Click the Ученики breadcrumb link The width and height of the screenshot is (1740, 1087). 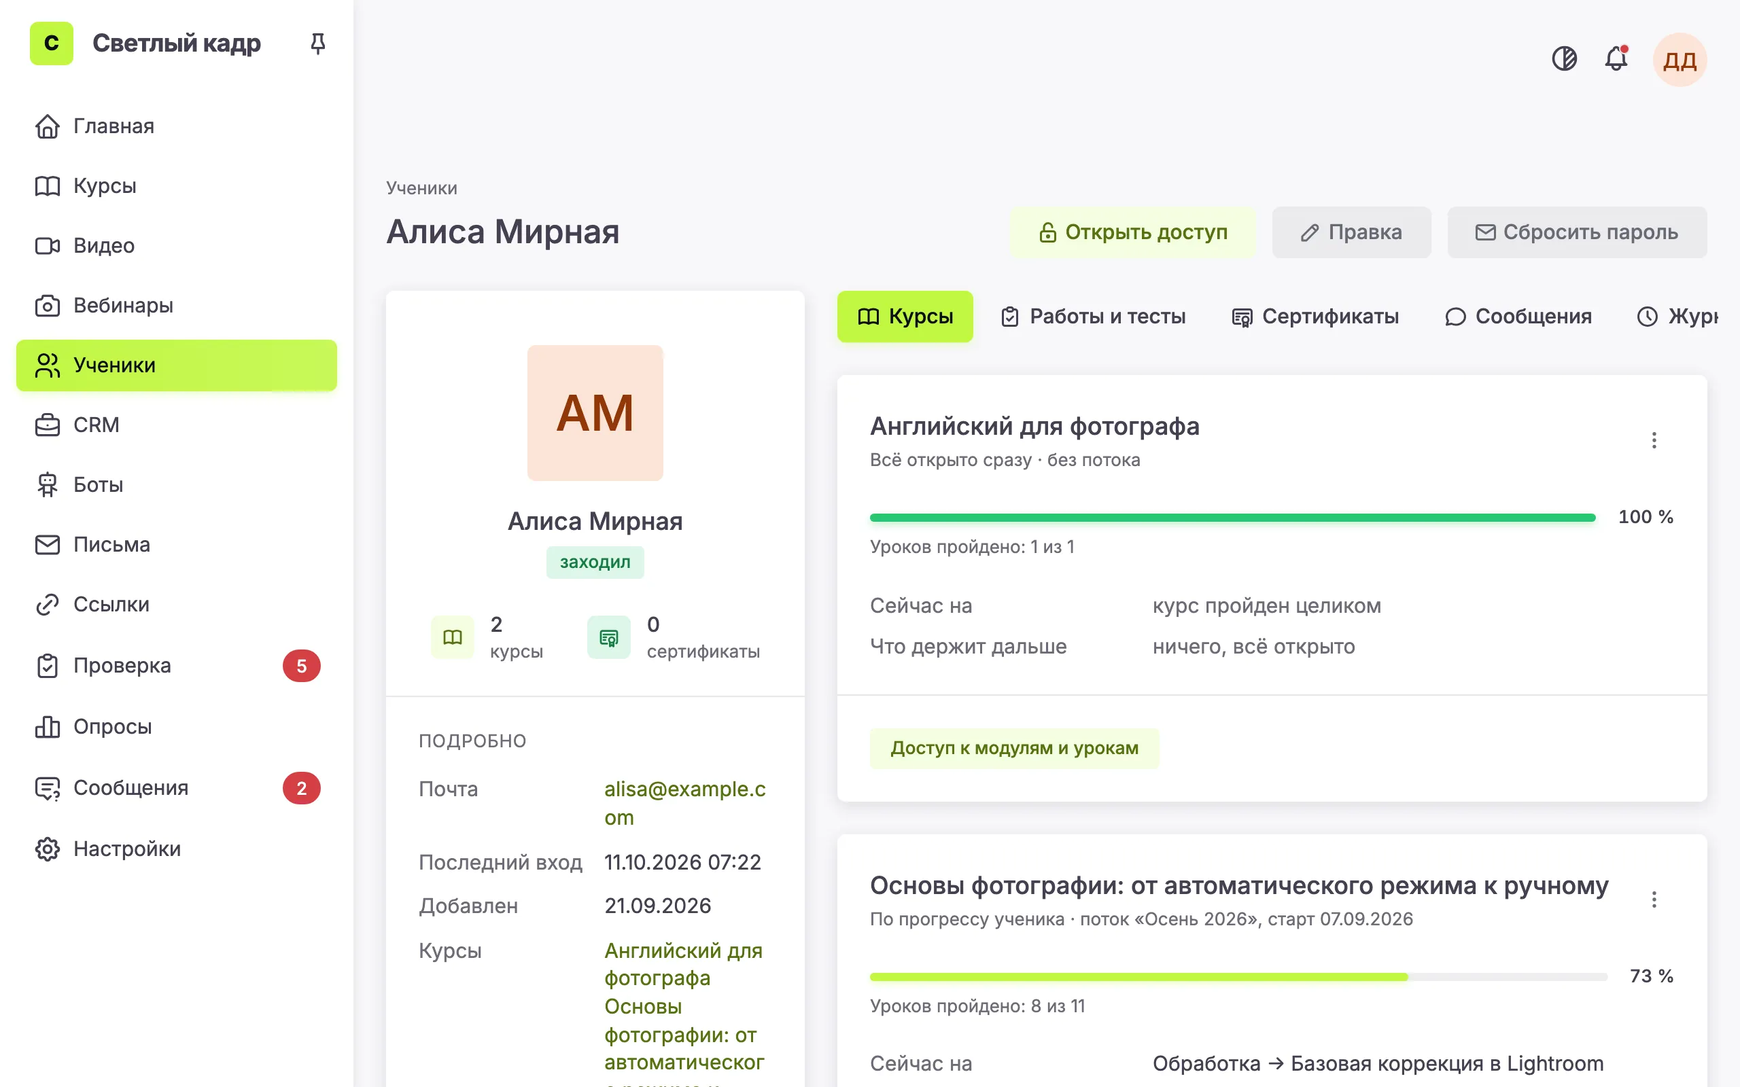pos(421,188)
